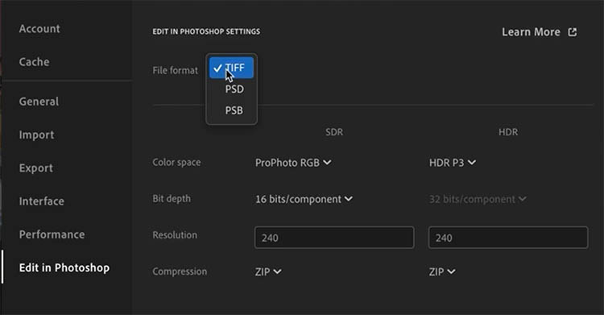Open the Learn More link
The width and height of the screenshot is (604, 315).
(531, 32)
